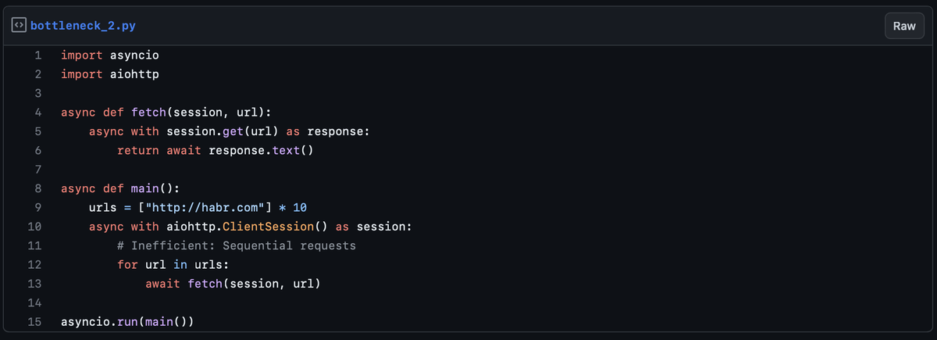This screenshot has width=937, height=340.
Task: Click the session.get call on line 5
Action: click(205, 131)
